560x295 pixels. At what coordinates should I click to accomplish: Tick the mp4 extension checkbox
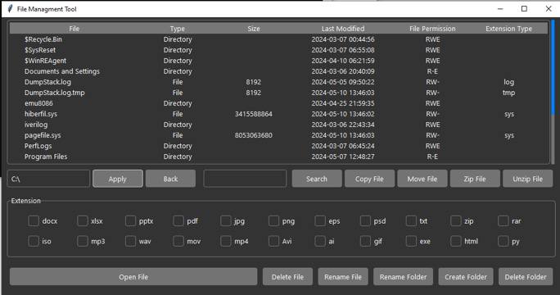point(225,241)
